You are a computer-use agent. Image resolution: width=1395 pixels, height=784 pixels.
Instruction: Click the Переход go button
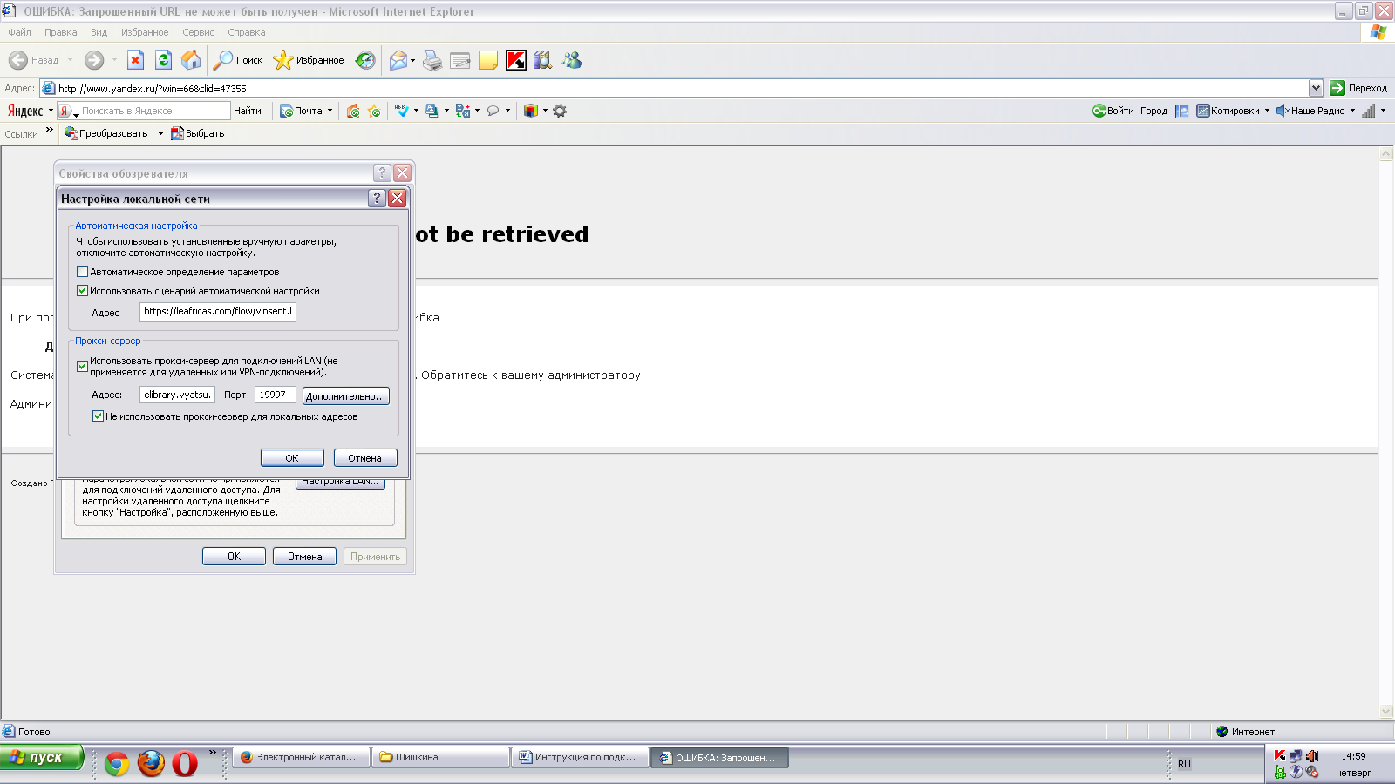pyautogui.click(x=1358, y=88)
